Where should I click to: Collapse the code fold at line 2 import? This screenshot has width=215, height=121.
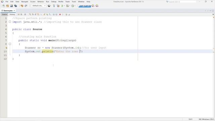(10, 22)
